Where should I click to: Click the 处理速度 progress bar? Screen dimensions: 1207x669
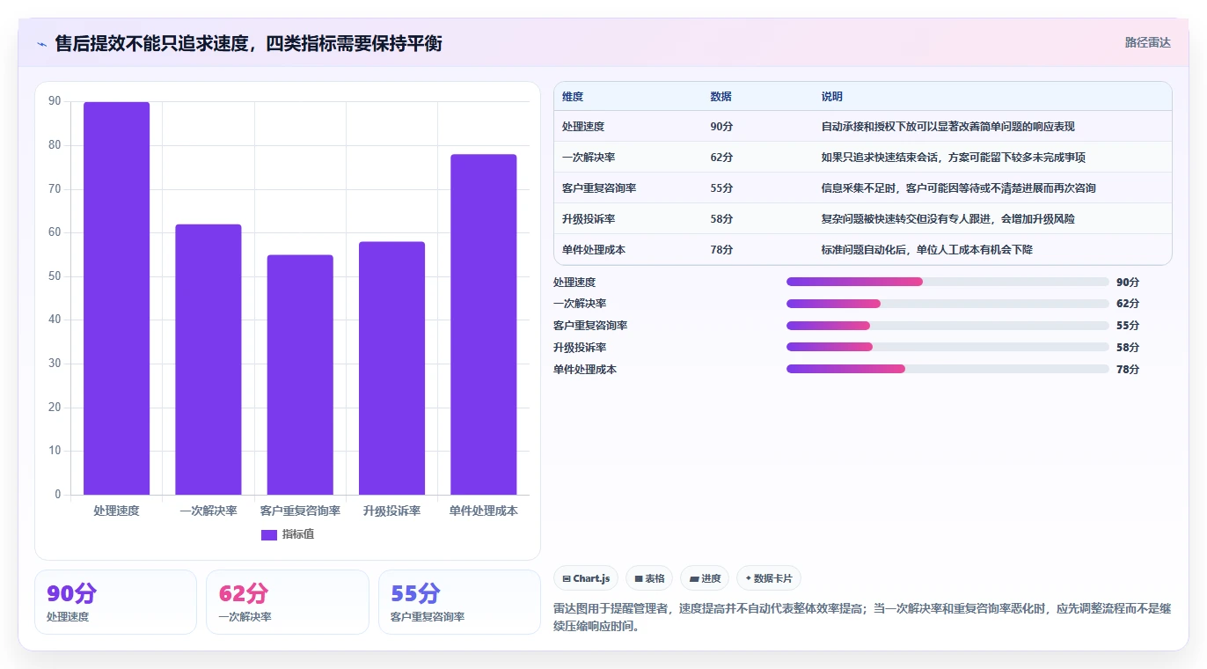coord(947,282)
